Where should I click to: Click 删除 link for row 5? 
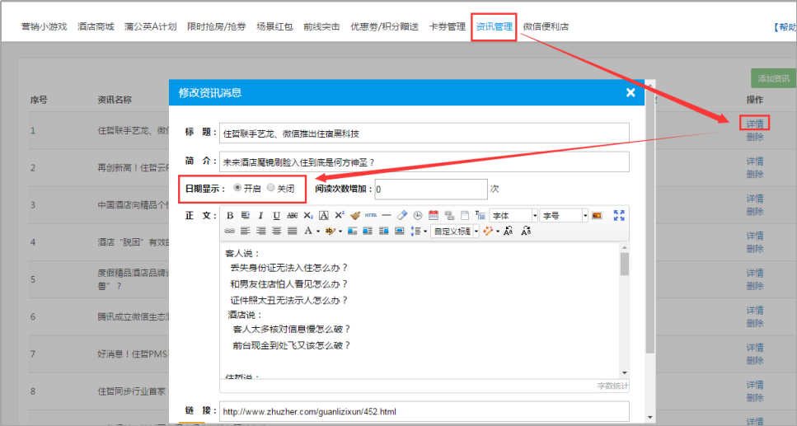755,286
